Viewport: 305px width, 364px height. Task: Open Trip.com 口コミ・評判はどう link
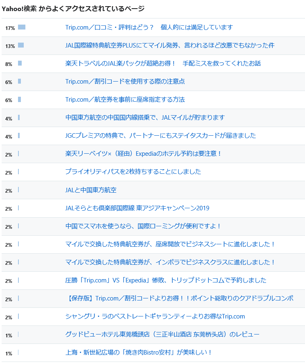tap(149, 27)
